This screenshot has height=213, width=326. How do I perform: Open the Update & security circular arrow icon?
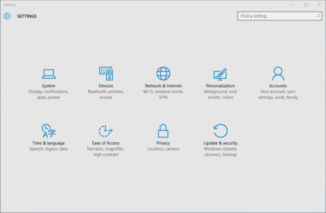221,131
